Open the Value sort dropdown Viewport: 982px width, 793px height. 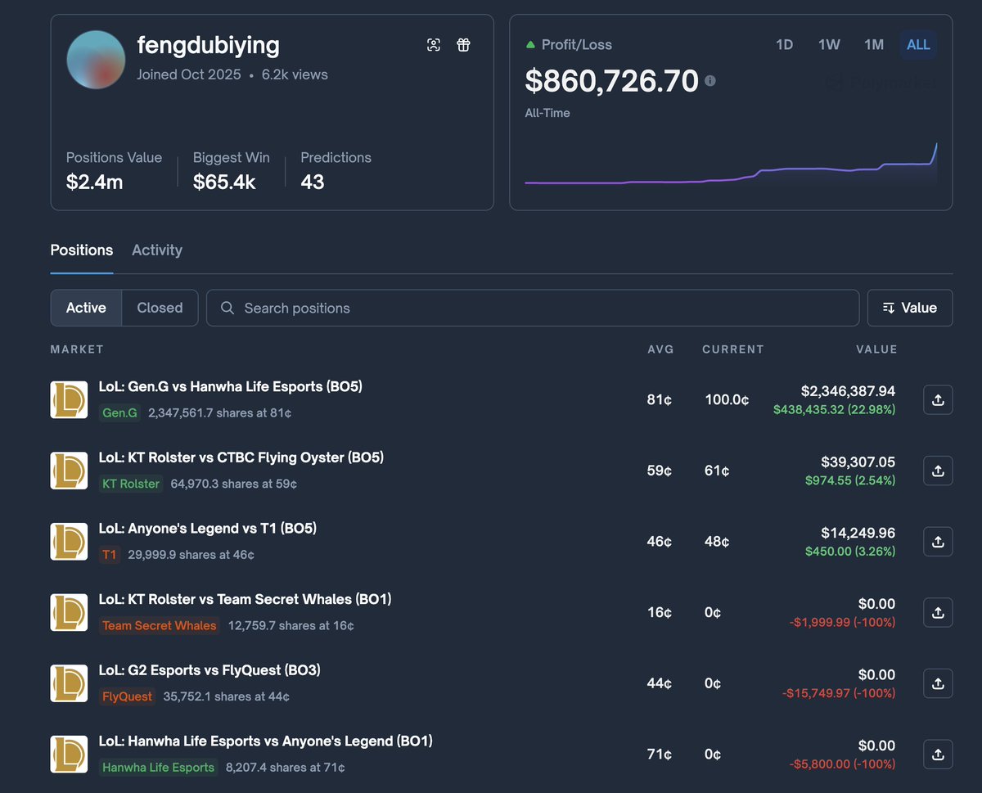(x=910, y=308)
